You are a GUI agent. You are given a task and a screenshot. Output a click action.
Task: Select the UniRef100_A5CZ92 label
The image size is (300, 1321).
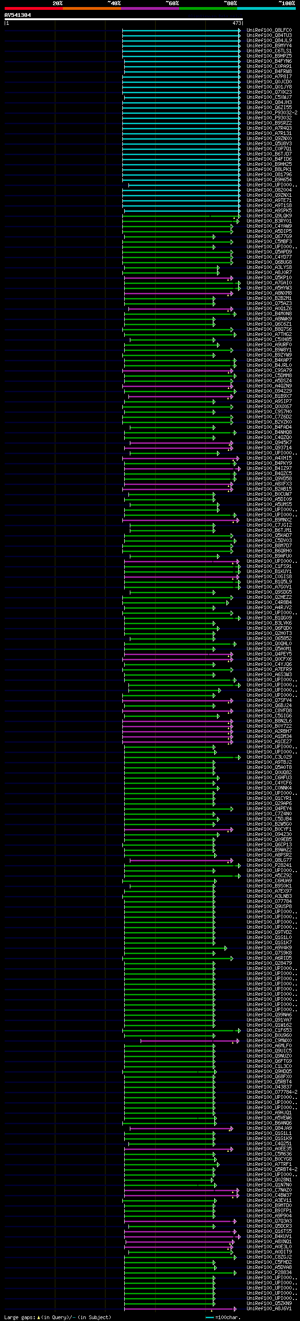pos(269,875)
